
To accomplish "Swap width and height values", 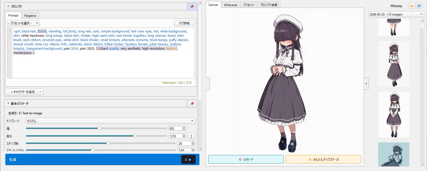I will pyautogui.click(x=191, y=136).
